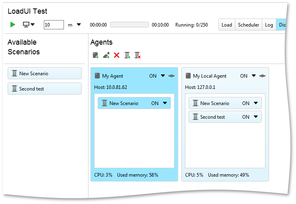Screen dimensions: 296x204
Task: Open the partially visible Dis tab
Action: [x=281, y=25]
